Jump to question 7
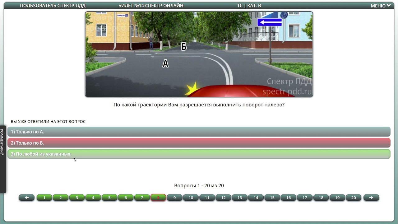This screenshot has height=224, width=398. 142,198
